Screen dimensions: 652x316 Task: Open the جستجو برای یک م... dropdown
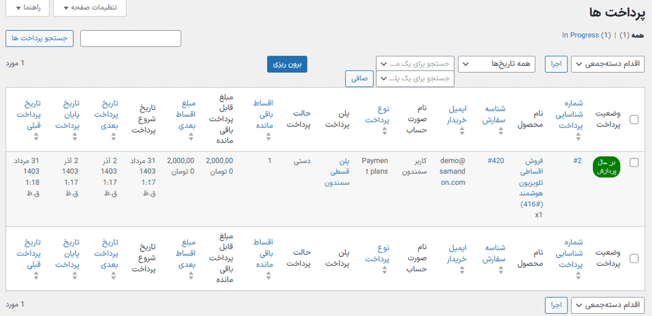pyautogui.click(x=415, y=64)
